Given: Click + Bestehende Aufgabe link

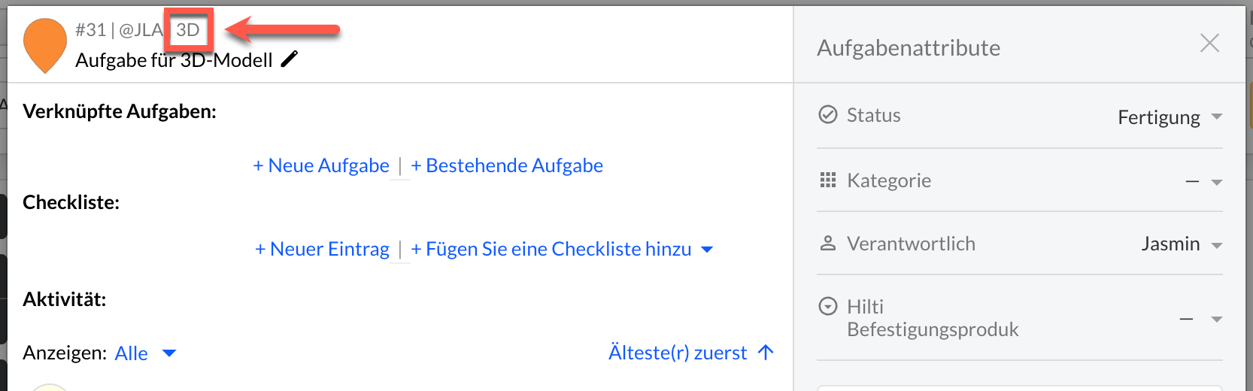Looking at the screenshot, I should 507,165.
